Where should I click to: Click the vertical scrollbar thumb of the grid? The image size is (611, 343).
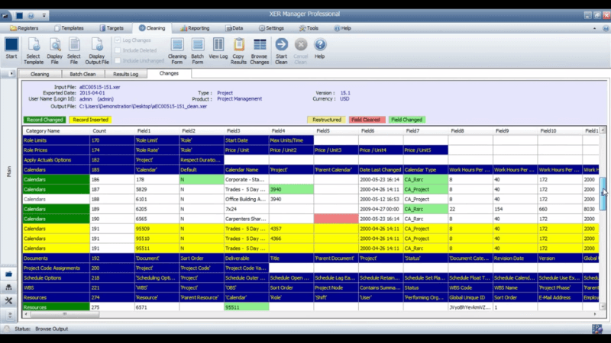tap(603, 194)
